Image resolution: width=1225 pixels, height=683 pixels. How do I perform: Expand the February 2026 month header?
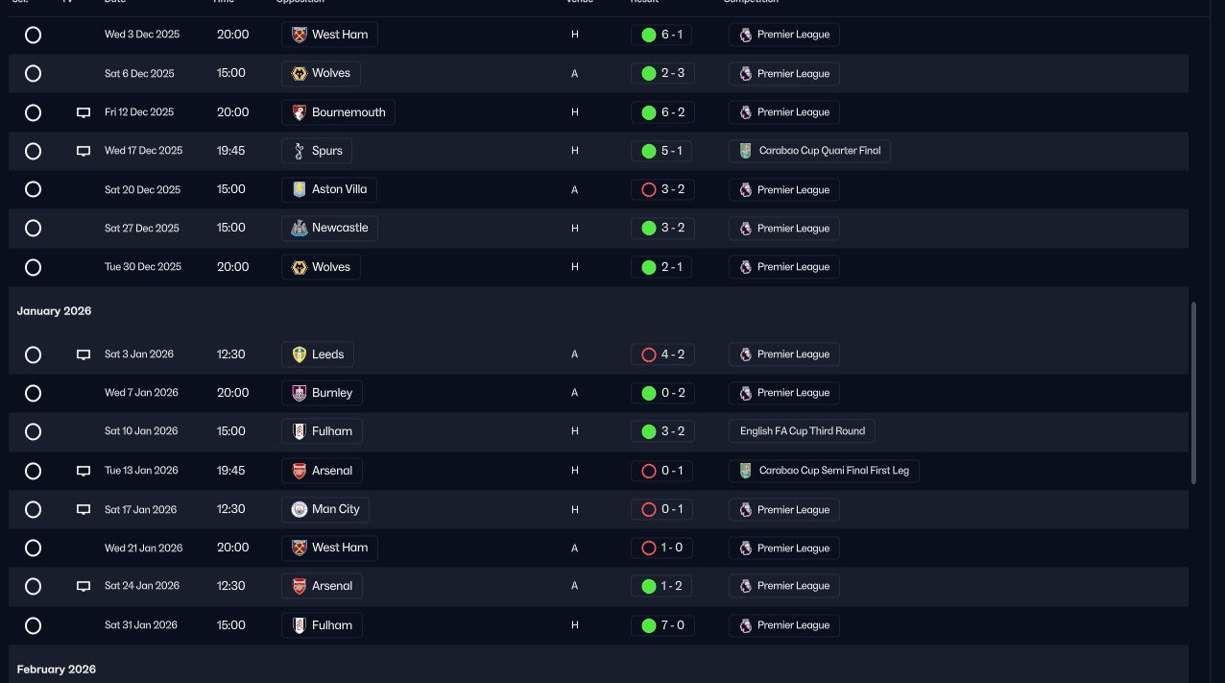point(56,669)
